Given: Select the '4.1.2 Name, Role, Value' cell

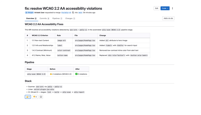Looking at the screenshot, I should (x=42, y=55).
